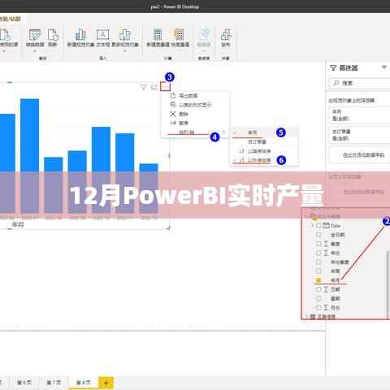Choose 聚焦 (Spotlight) from context menu
Viewport: 390px width, 390px height.
pos(195,123)
